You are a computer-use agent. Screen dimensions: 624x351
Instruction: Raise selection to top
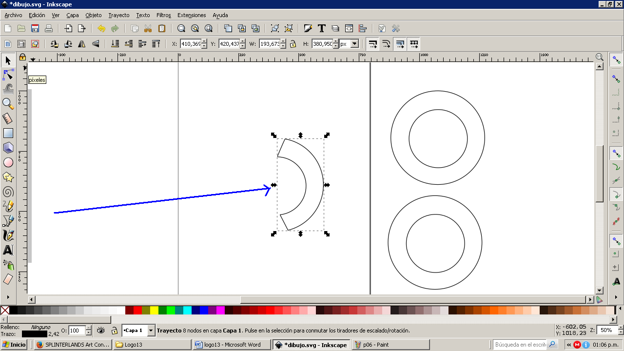[156, 44]
